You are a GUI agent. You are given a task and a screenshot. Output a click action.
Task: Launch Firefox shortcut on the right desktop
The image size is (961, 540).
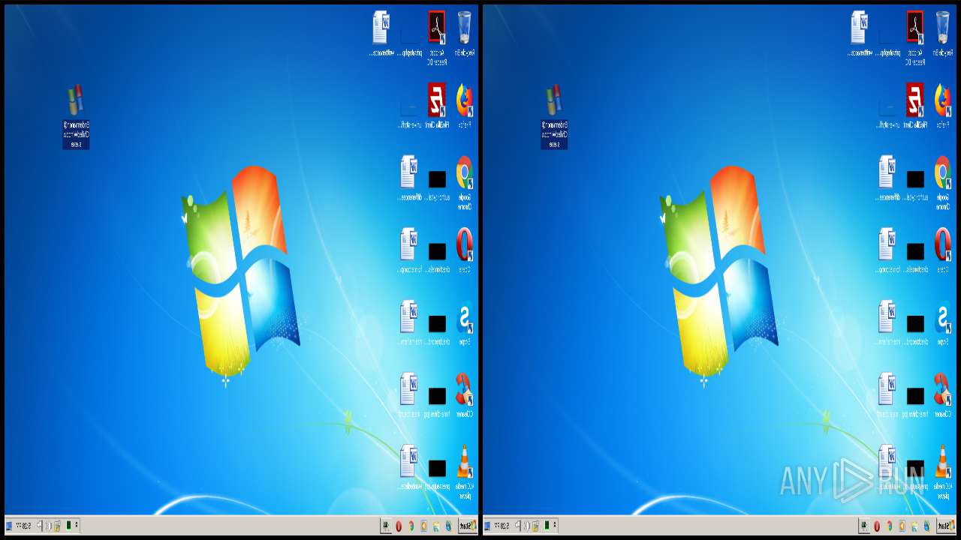click(x=943, y=105)
